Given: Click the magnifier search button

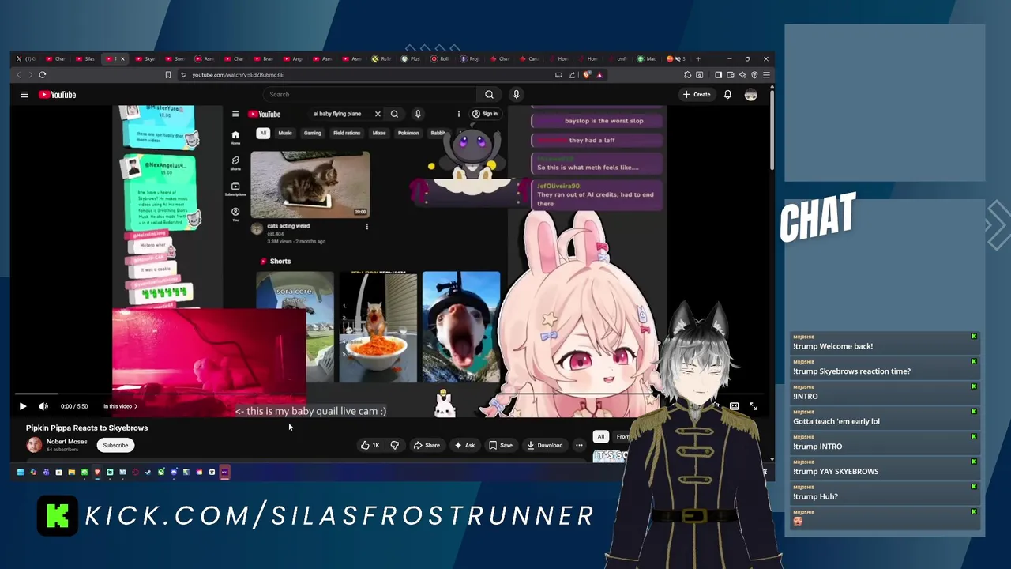Looking at the screenshot, I should [489, 94].
